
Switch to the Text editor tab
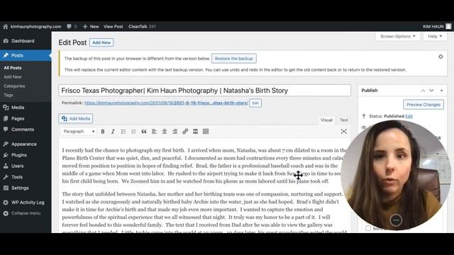click(x=343, y=120)
